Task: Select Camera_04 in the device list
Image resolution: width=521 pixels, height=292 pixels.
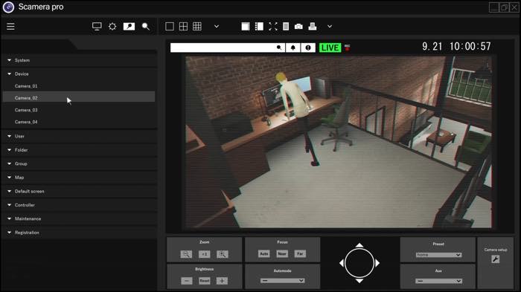Action: tap(79, 122)
